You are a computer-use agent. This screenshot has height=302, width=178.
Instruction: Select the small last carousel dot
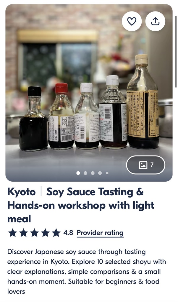click(107, 173)
